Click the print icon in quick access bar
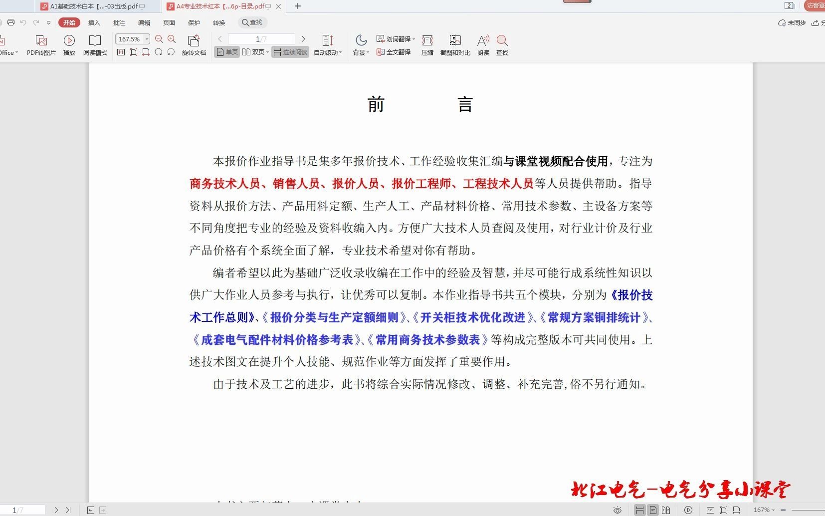The image size is (825, 516). coord(11,22)
